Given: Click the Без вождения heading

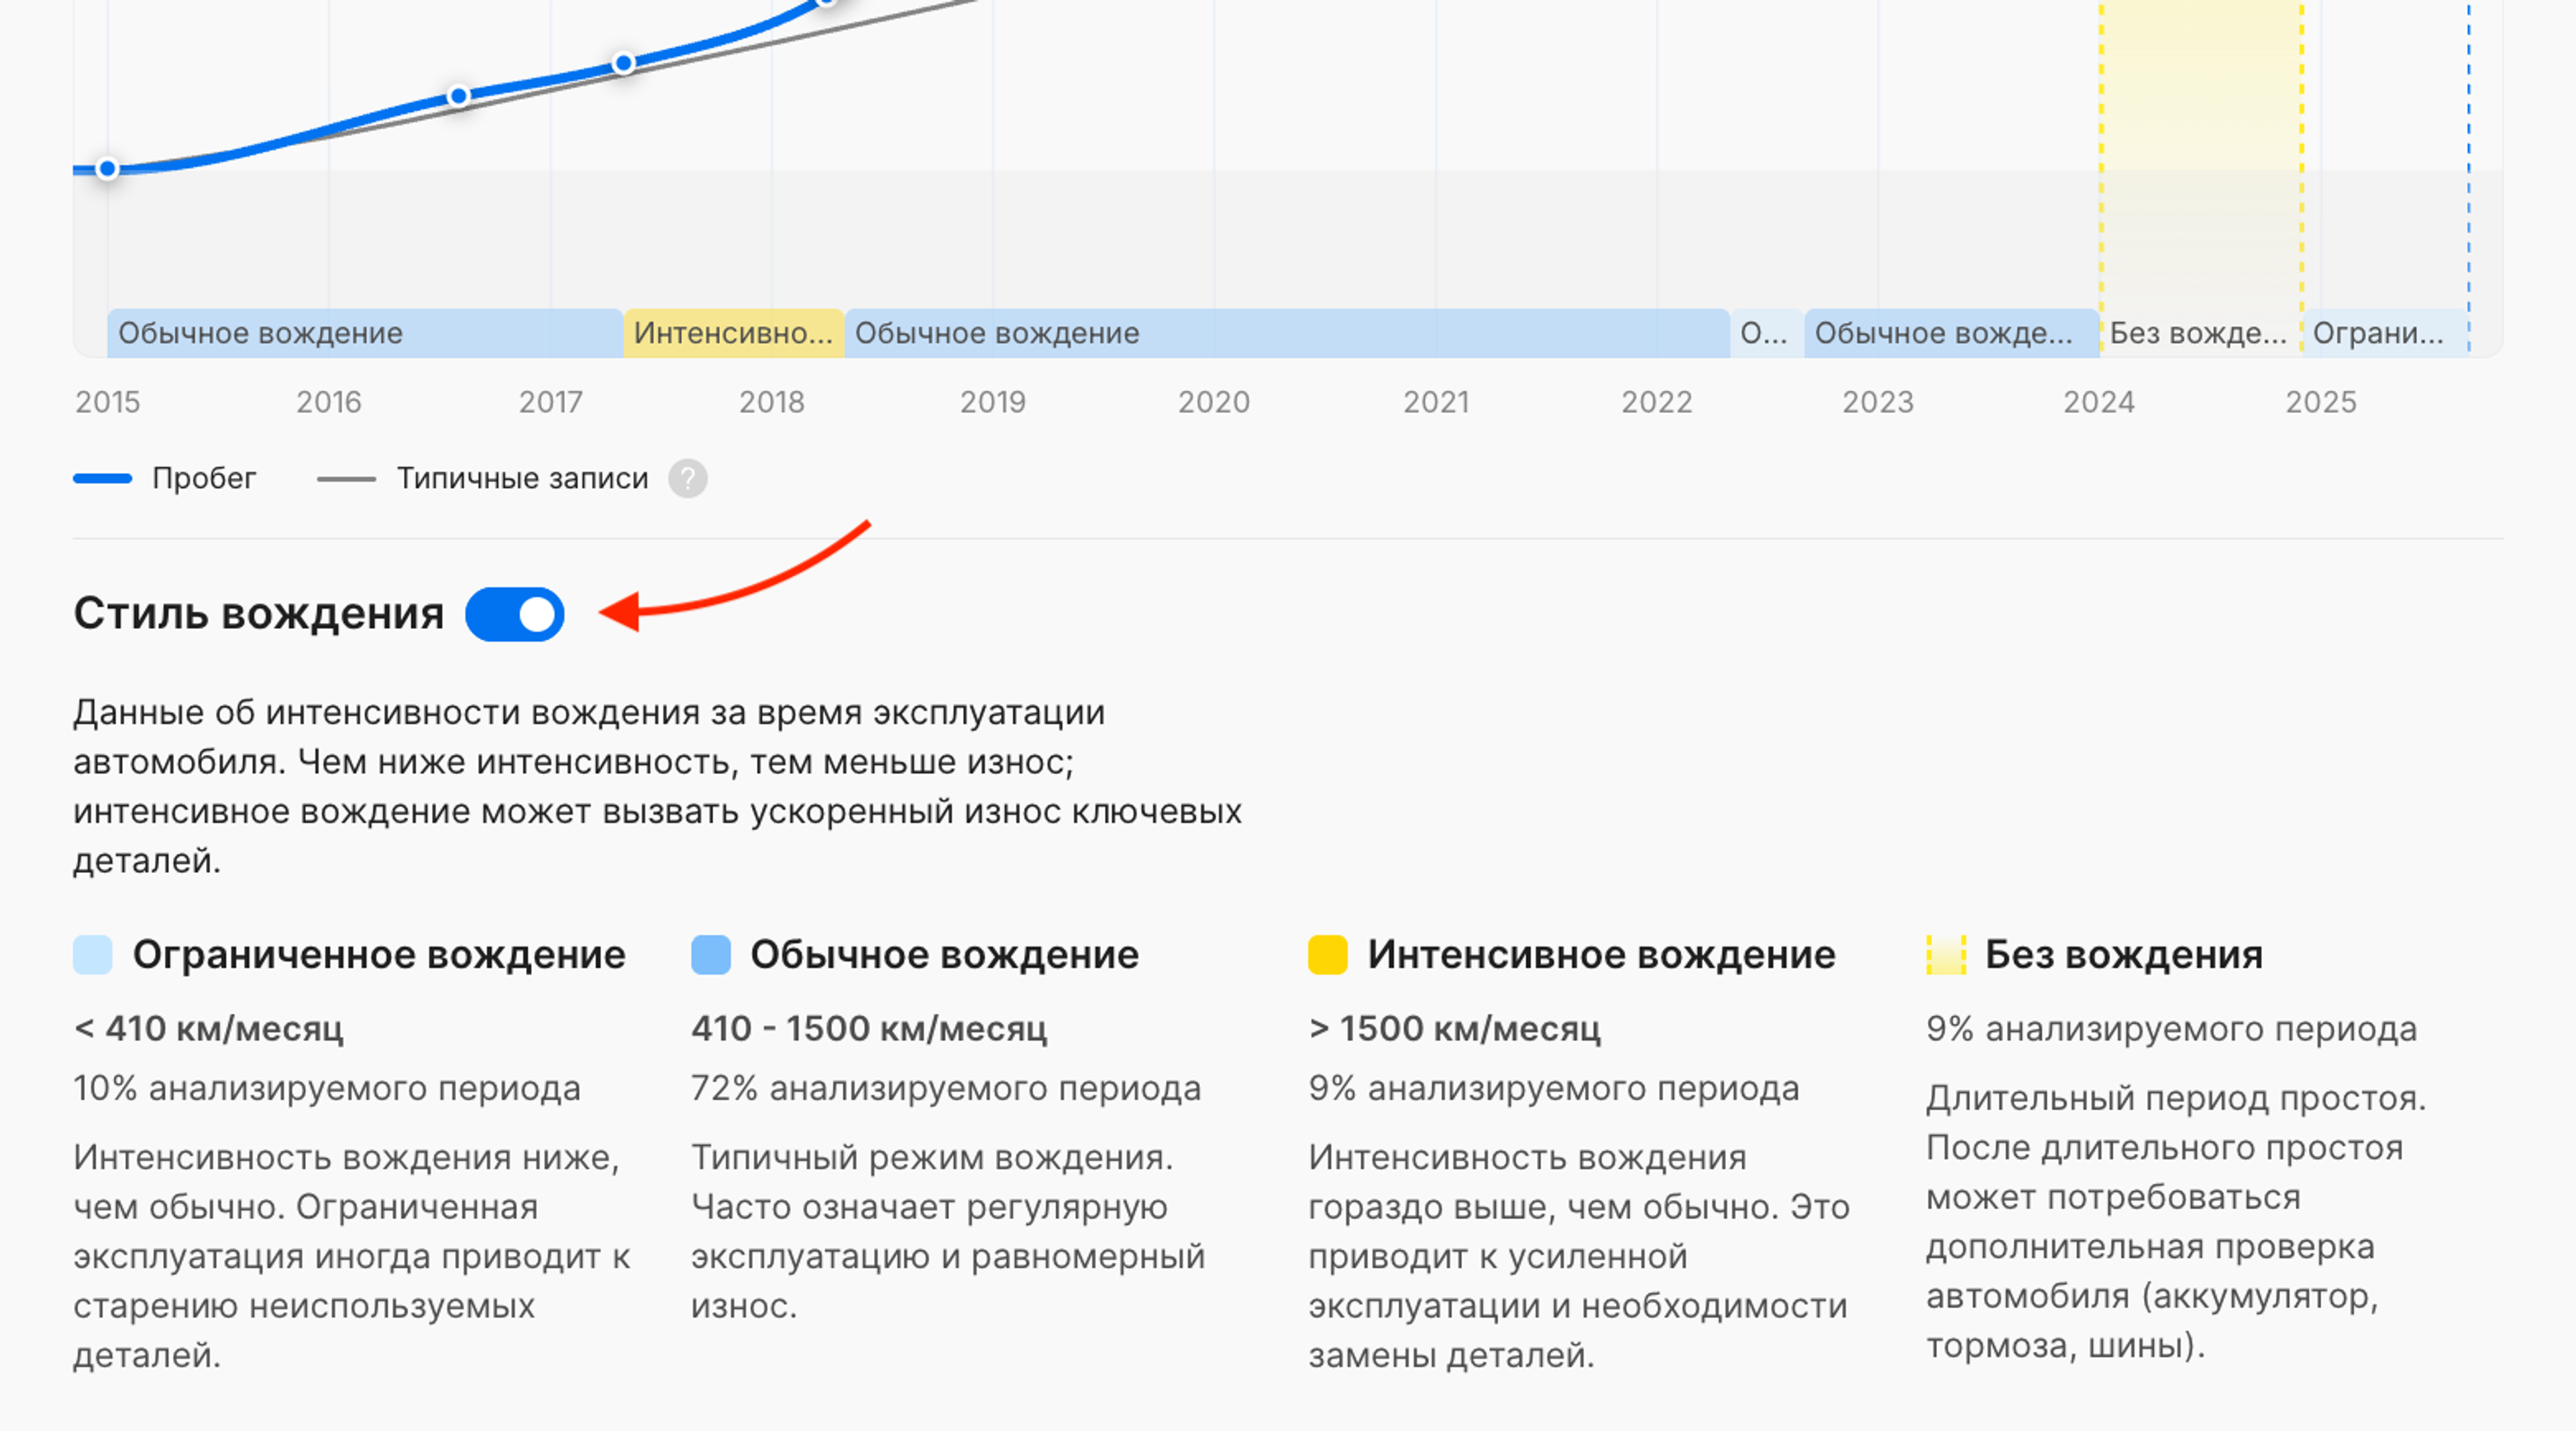Looking at the screenshot, I should [x=2123, y=954].
